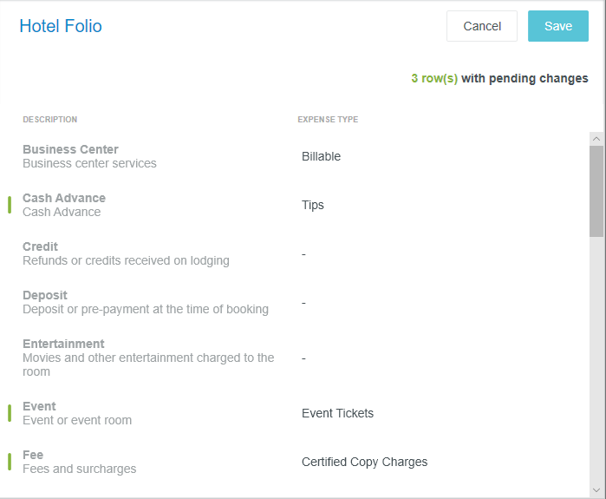
Task: Open the empty expense type for Credit
Action: click(304, 253)
